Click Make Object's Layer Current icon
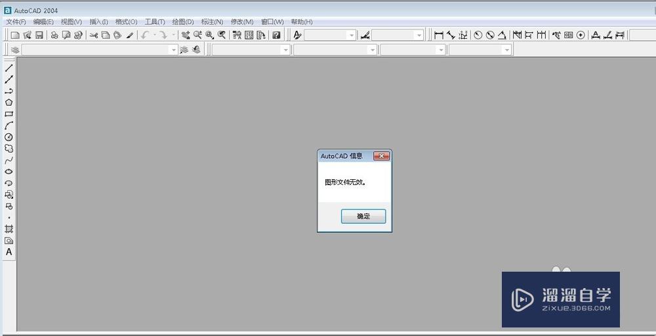The width and height of the screenshot is (656, 336). pos(184,50)
